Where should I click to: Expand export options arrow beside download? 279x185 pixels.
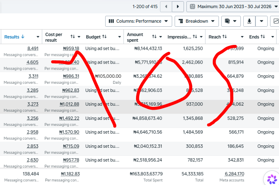tap(262, 21)
